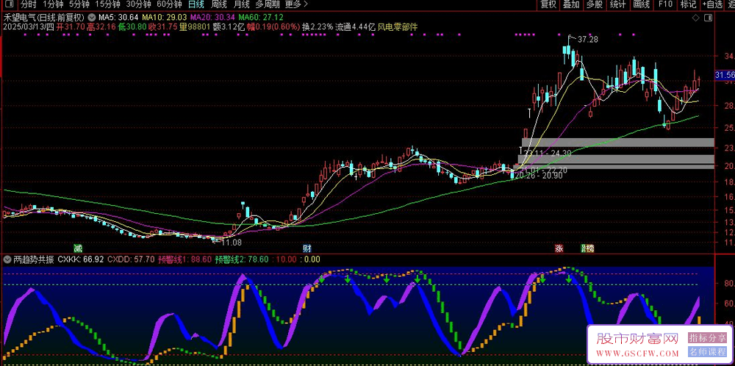Expand the 更多> period options
The height and width of the screenshot is (366, 735).
(293, 4)
